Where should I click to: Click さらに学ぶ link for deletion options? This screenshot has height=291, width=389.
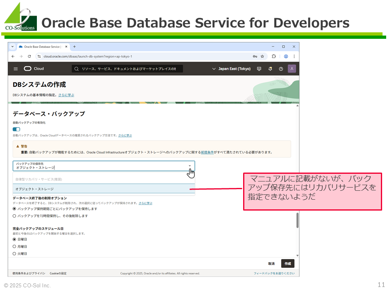click(145, 203)
